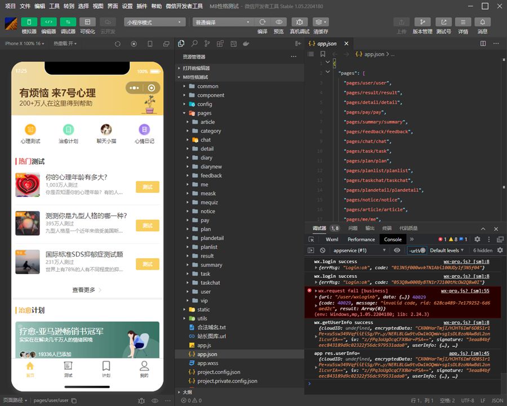
Task: Click 测试 button for 你的心理年龄有多大
Action: [147, 187]
